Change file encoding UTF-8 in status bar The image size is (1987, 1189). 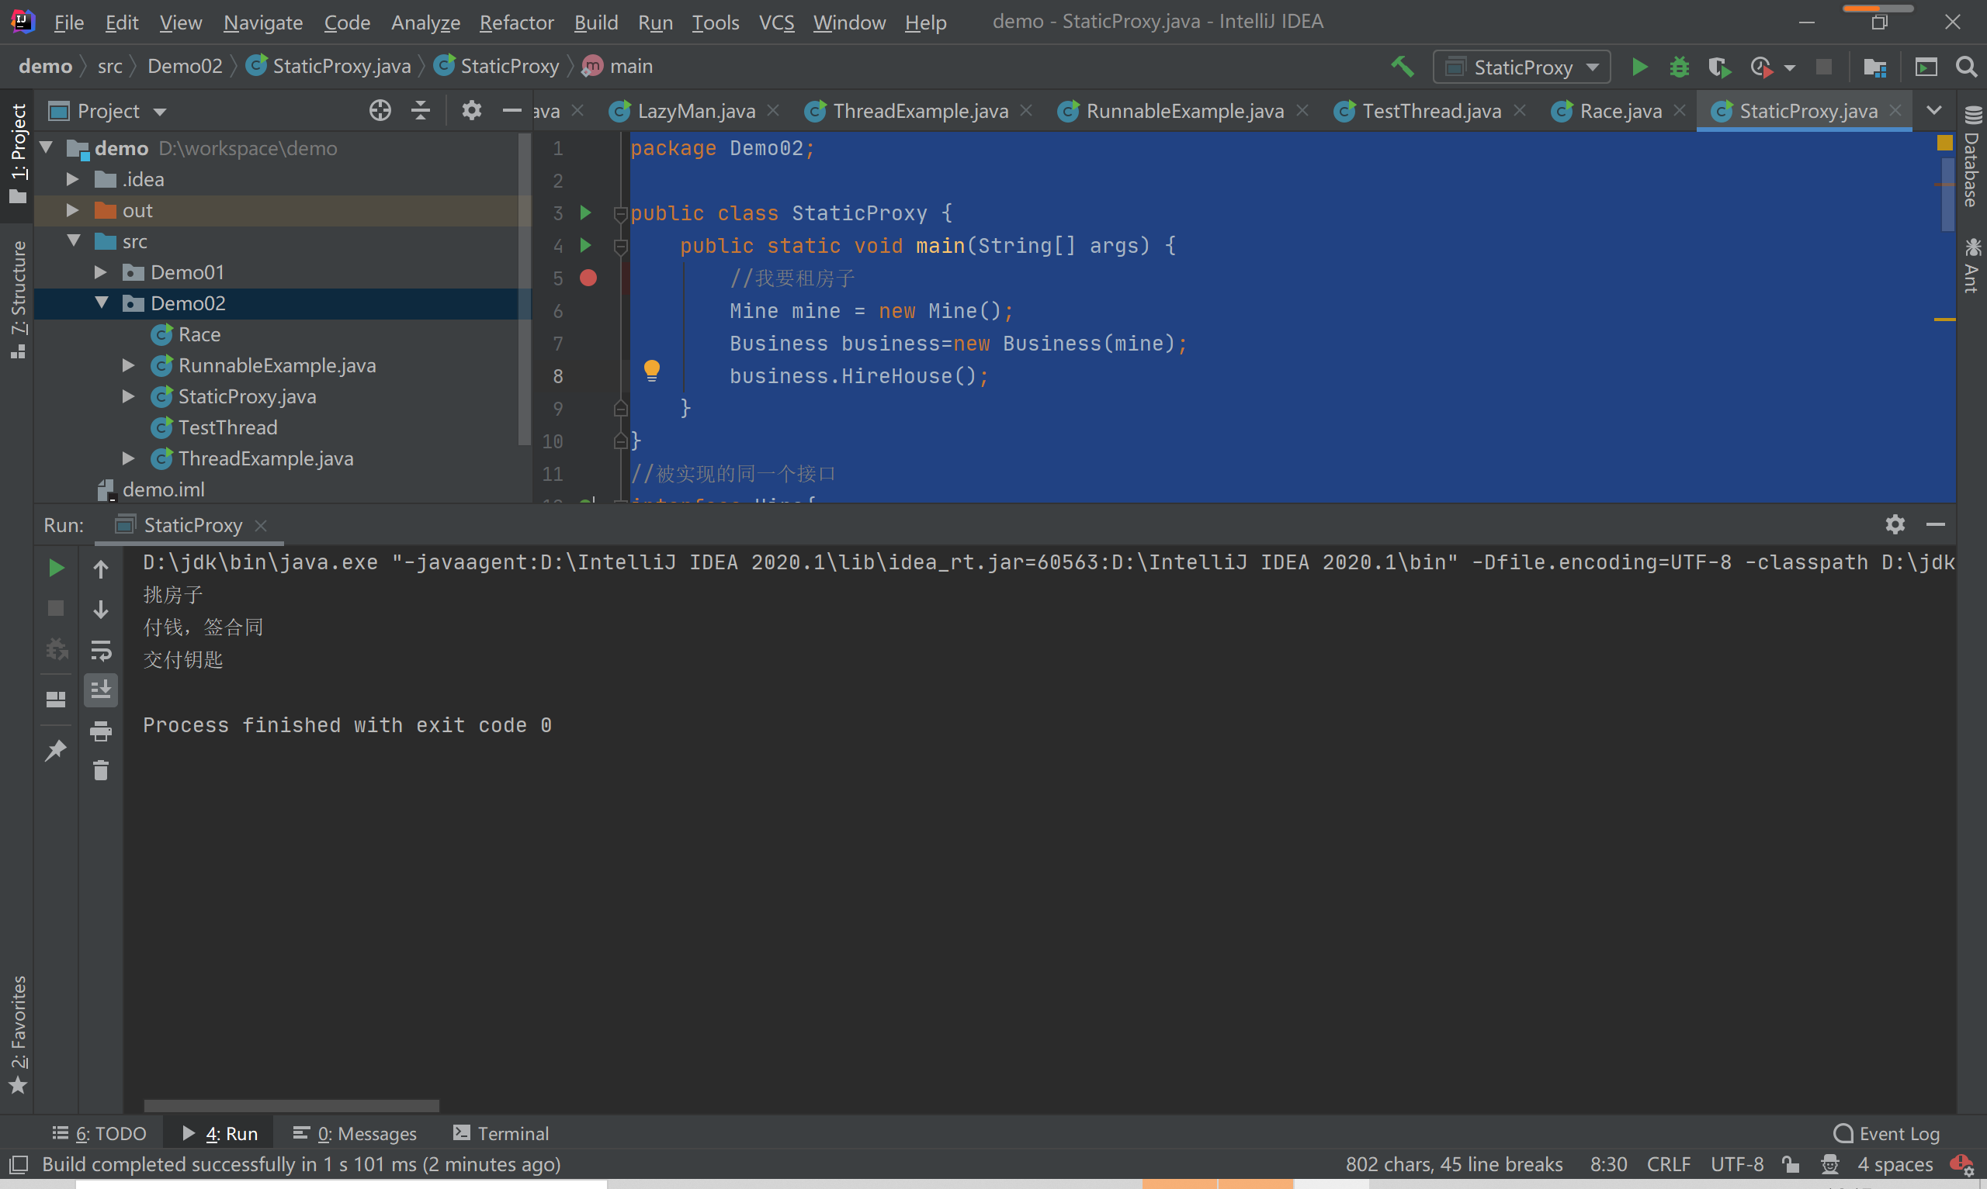point(1737,1164)
